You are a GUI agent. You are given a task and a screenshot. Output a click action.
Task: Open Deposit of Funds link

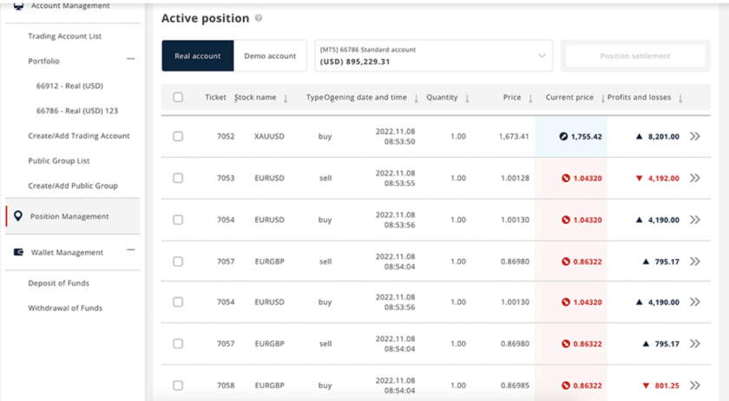point(58,283)
